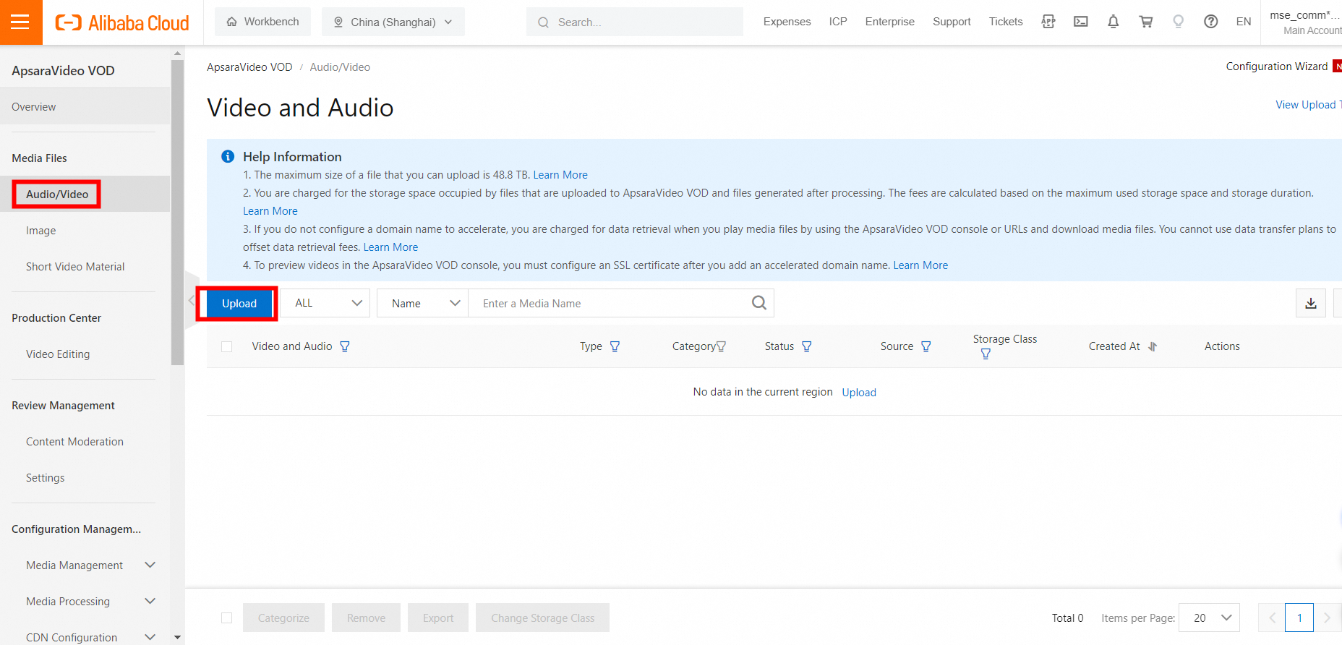Open the notifications bell
Viewport: 1342px width, 645px height.
(1113, 22)
